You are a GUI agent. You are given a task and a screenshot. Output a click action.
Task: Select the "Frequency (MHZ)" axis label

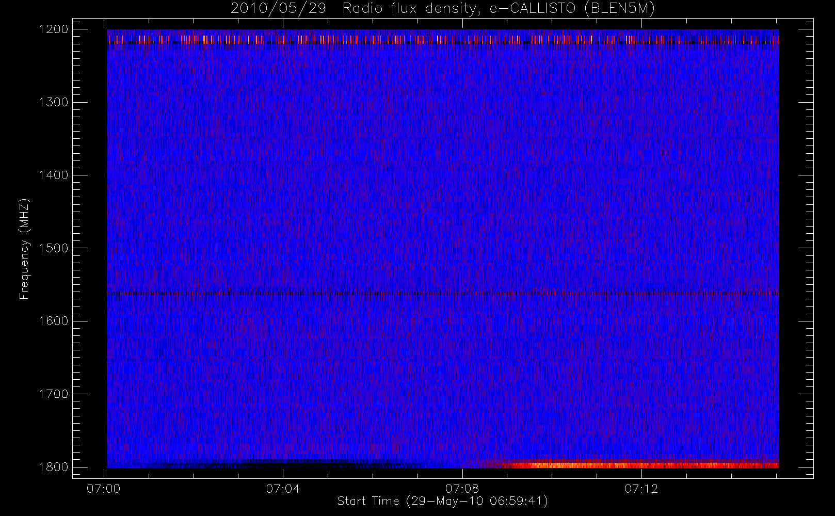pos(24,249)
